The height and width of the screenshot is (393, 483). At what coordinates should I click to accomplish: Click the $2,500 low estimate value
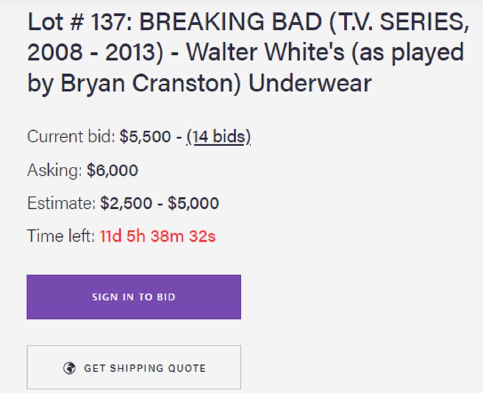pyautogui.click(x=126, y=204)
